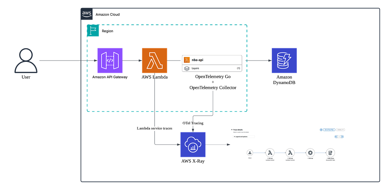The height and width of the screenshot is (190, 388).
Task: Select the gear nba-api trace node
Action: tap(310, 153)
